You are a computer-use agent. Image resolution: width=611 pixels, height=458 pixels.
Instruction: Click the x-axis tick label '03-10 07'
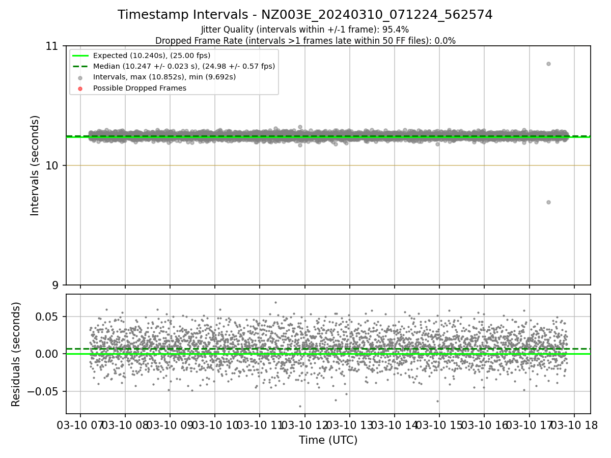pos(79,425)
